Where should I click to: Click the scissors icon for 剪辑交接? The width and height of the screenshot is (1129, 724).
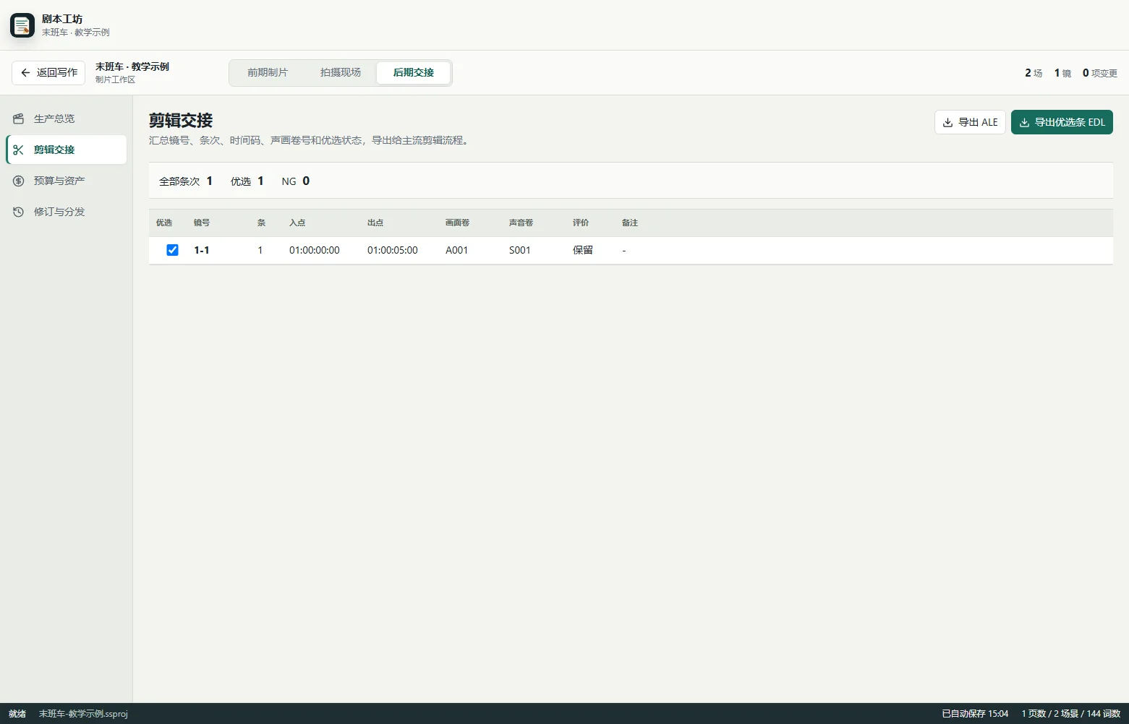[19, 150]
